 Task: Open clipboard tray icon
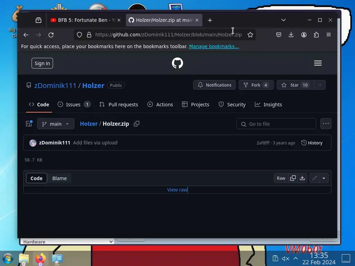point(275,258)
